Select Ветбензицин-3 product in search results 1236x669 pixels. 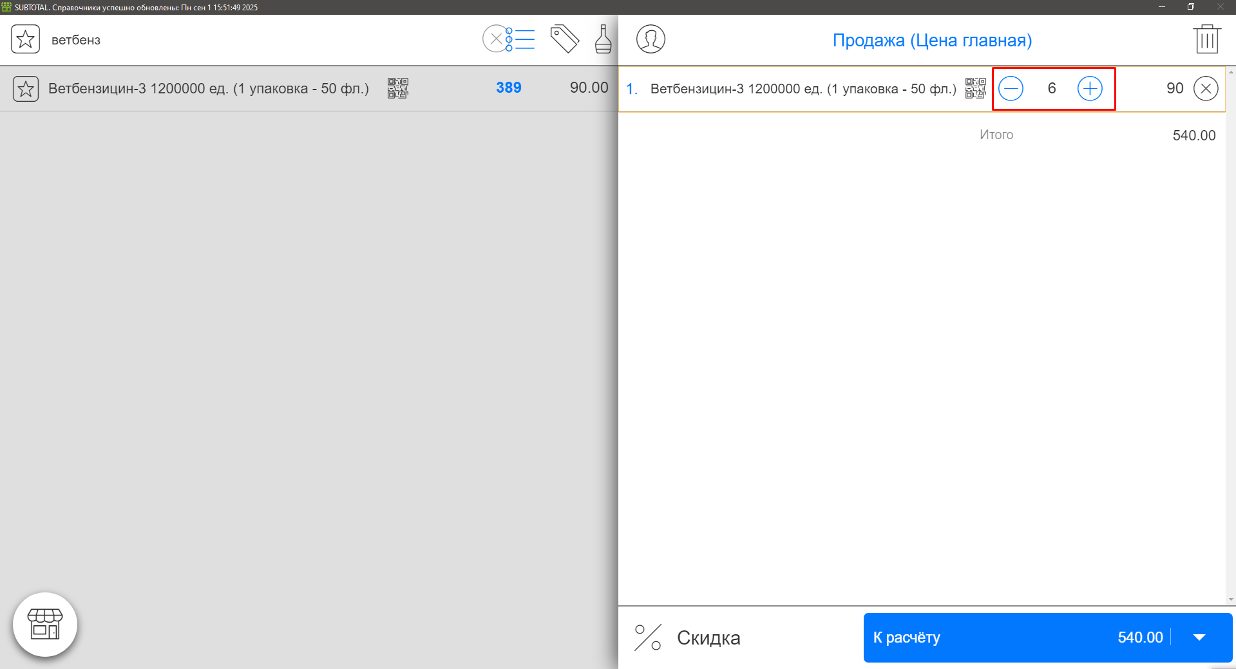coord(209,88)
